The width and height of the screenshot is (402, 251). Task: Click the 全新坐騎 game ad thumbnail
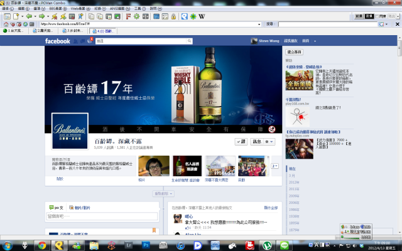pyautogui.click(x=300, y=80)
